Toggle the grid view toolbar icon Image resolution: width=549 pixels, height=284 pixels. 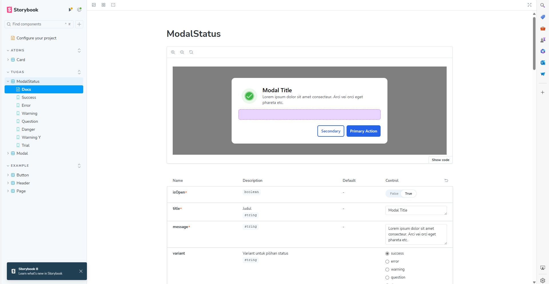[x=104, y=5]
